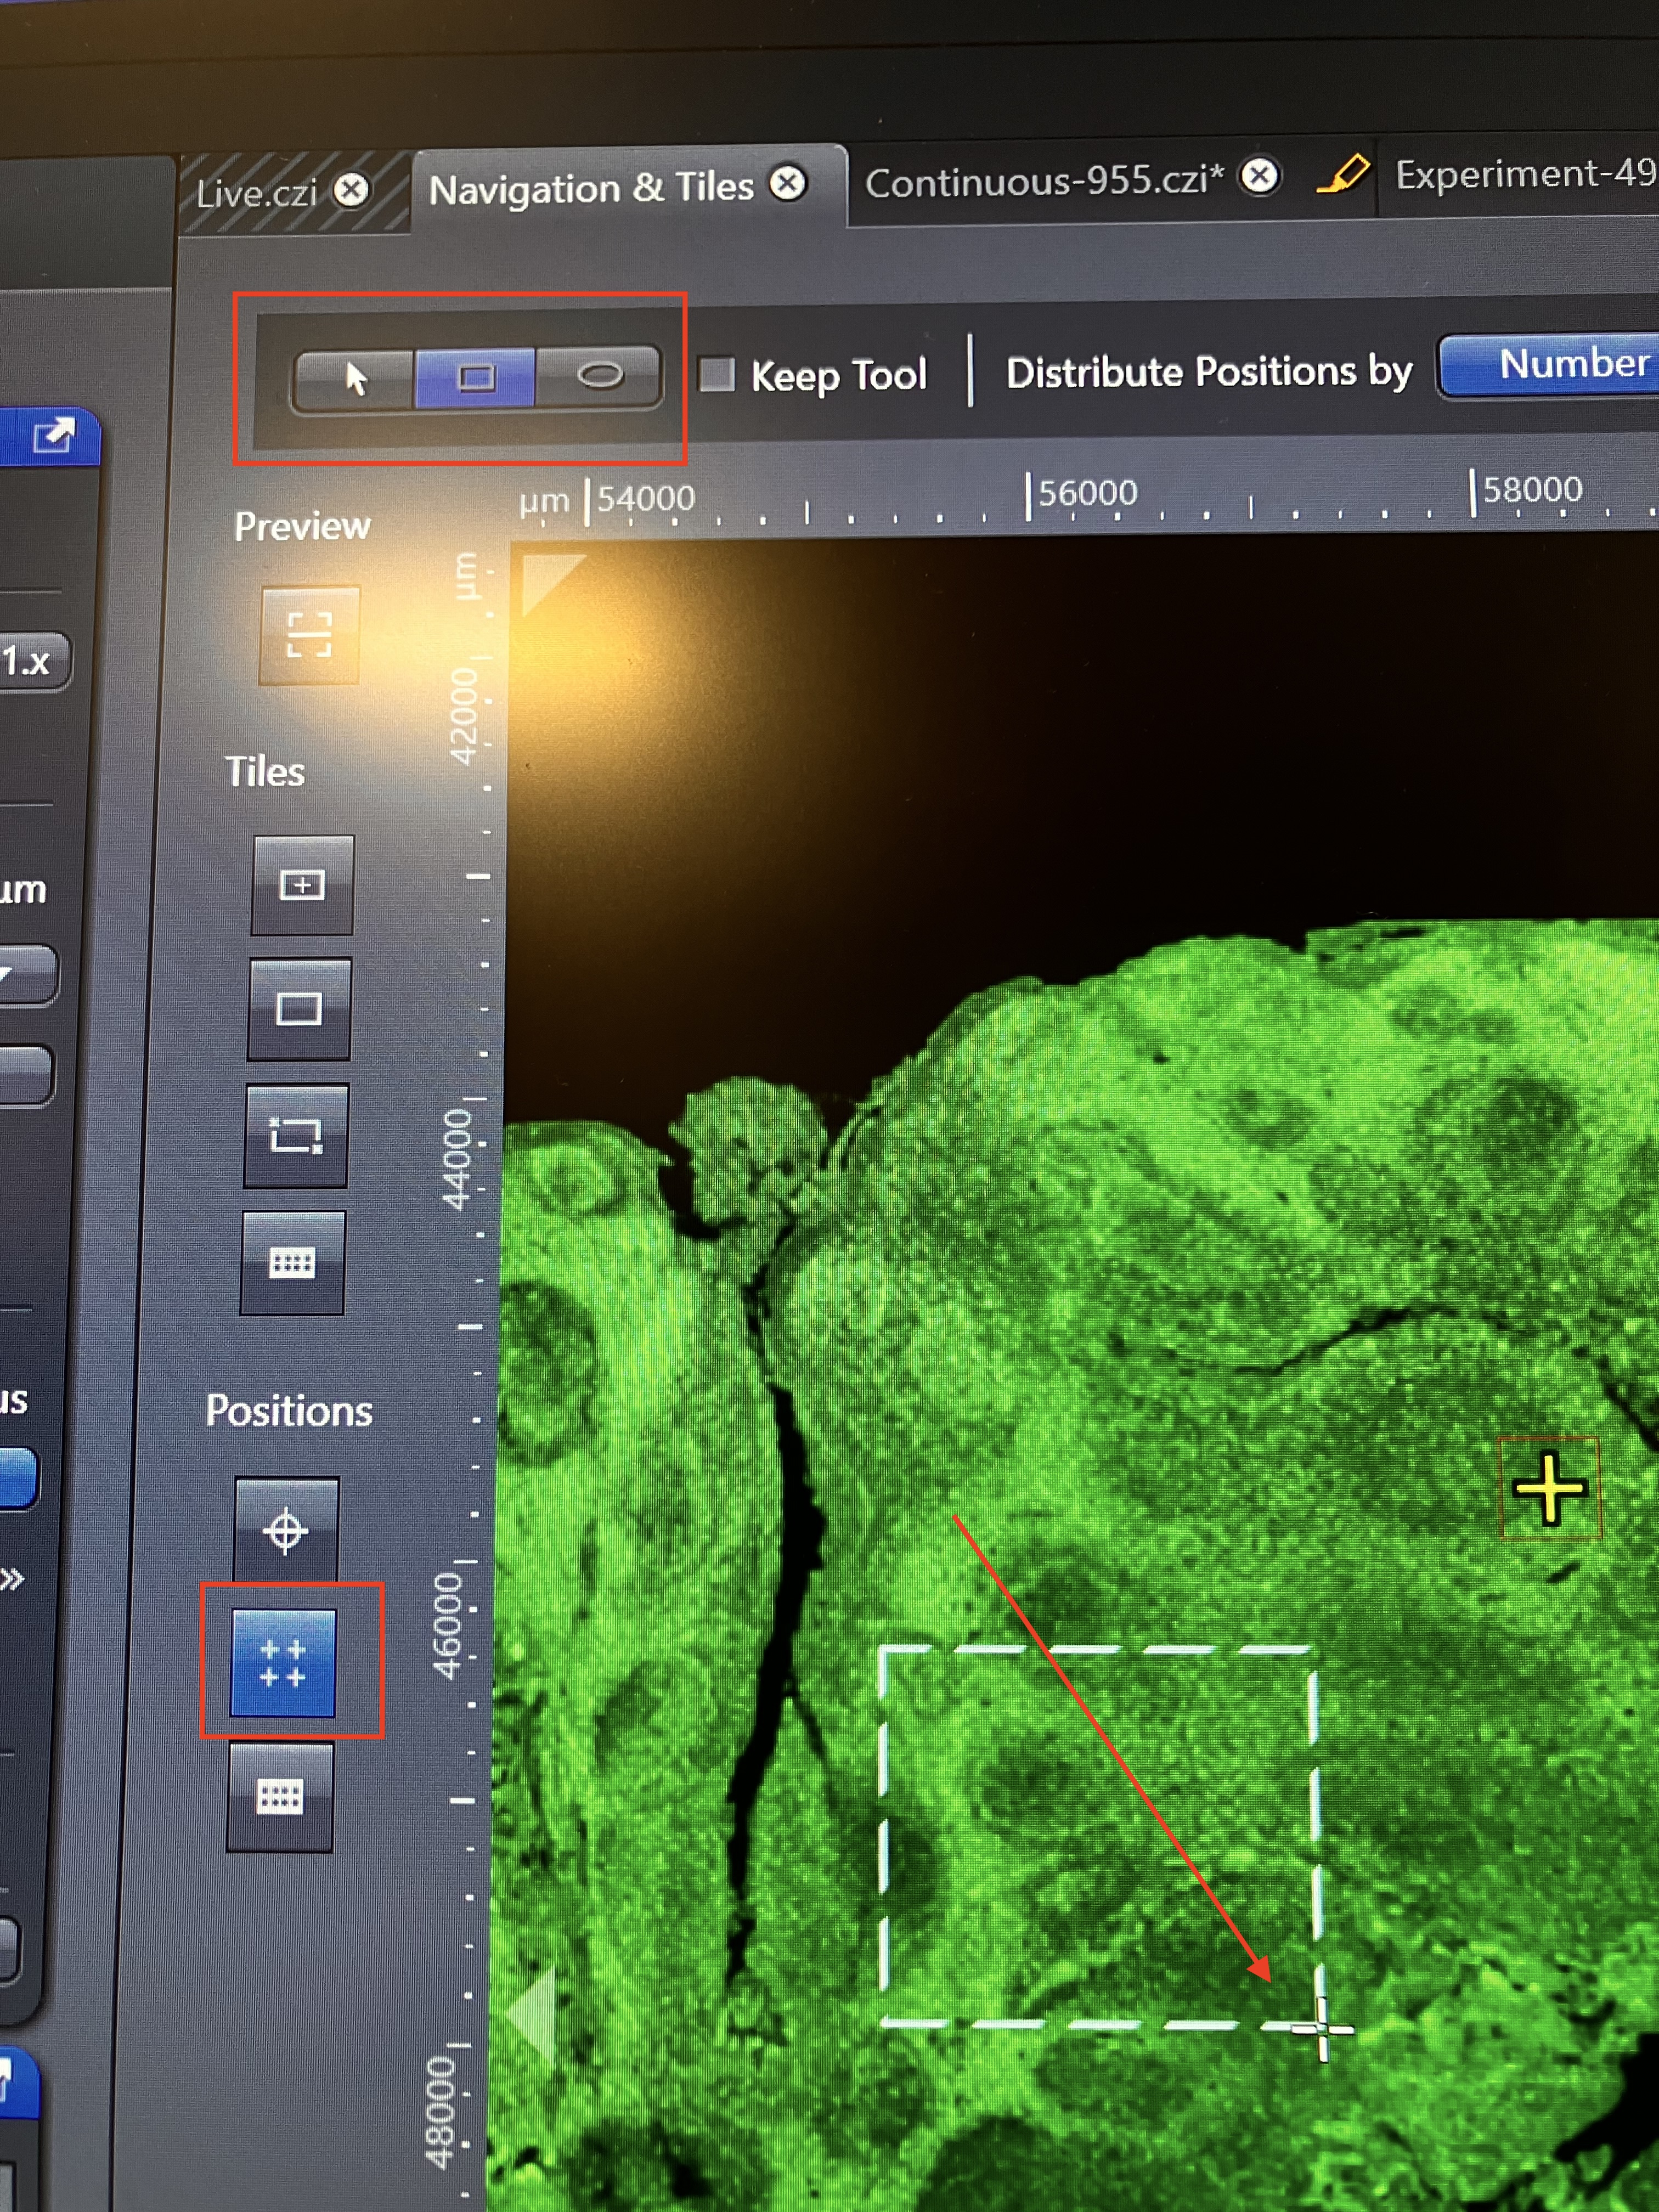Image resolution: width=1659 pixels, height=2212 pixels.
Task: Close the Continuous-955.czi document tab
Action: click(1260, 176)
